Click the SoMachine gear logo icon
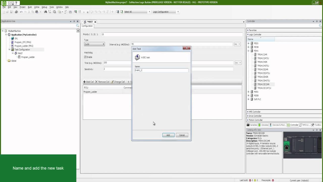 tap(4, 3)
